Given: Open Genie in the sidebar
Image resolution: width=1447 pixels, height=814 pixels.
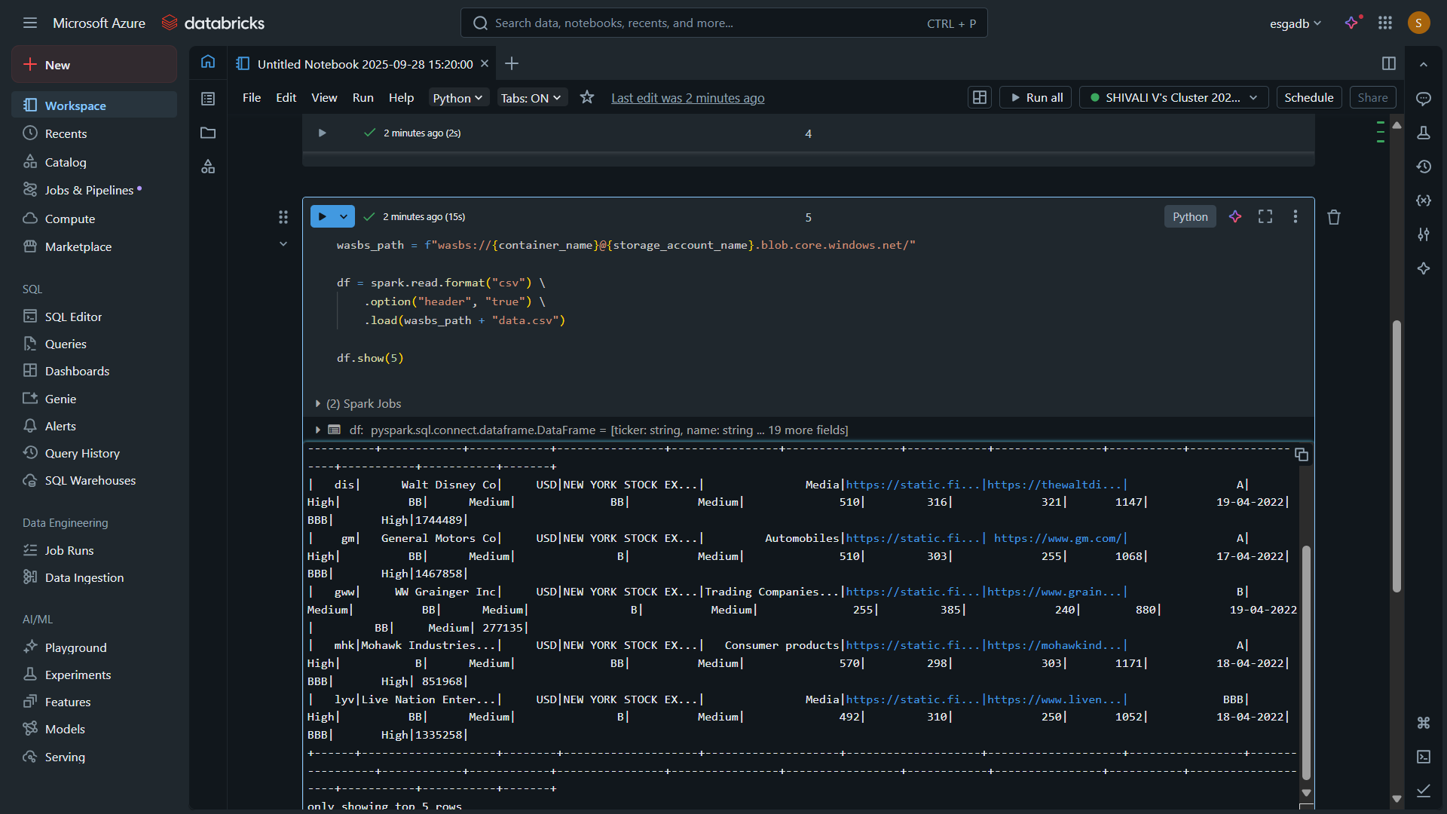Looking at the screenshot, I should click(94, 399).
